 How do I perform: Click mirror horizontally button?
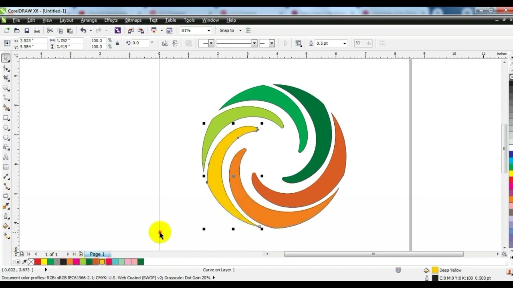pyautogui.click(x=165, y=43)
